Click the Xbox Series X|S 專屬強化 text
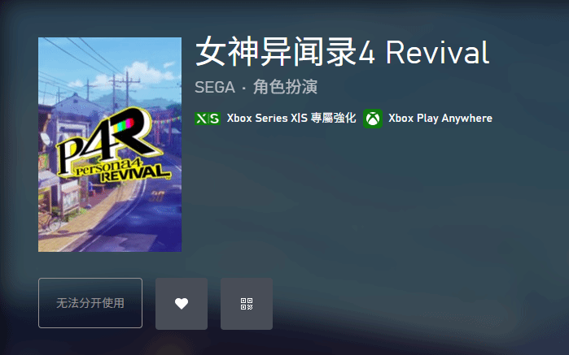Viewport: 569px width, 355px height. (291, 118)
